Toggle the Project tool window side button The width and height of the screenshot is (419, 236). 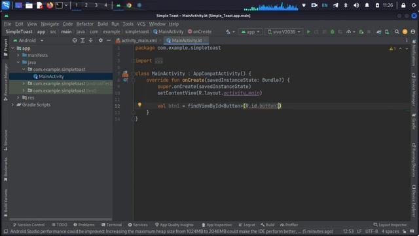6,48
